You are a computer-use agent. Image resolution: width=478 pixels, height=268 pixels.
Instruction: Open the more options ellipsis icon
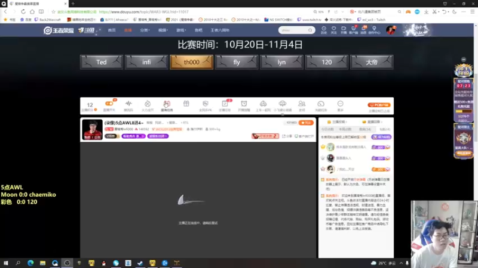point(340,104)
